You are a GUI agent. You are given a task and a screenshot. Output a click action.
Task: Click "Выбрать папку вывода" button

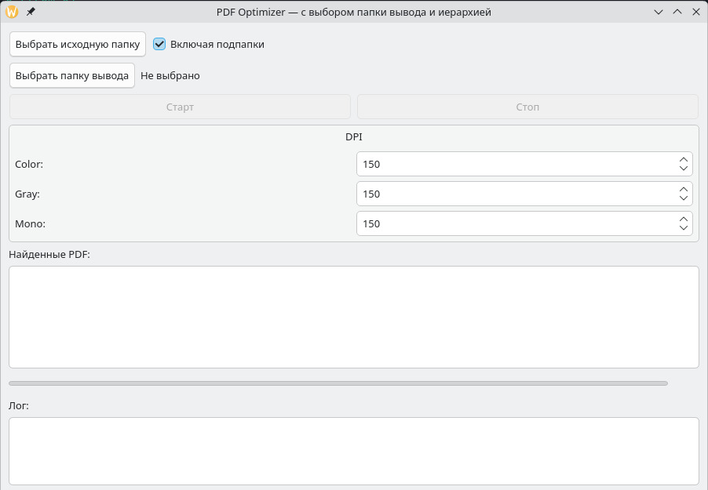point(72,76)
